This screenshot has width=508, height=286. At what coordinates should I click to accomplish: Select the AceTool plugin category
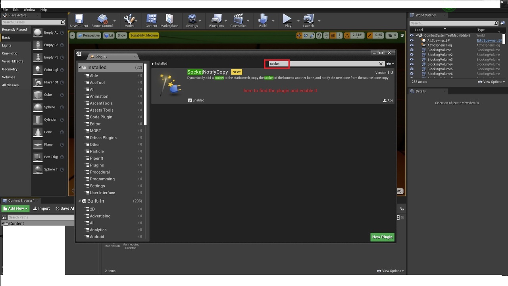pyautogui.click(x=97, y=83)
